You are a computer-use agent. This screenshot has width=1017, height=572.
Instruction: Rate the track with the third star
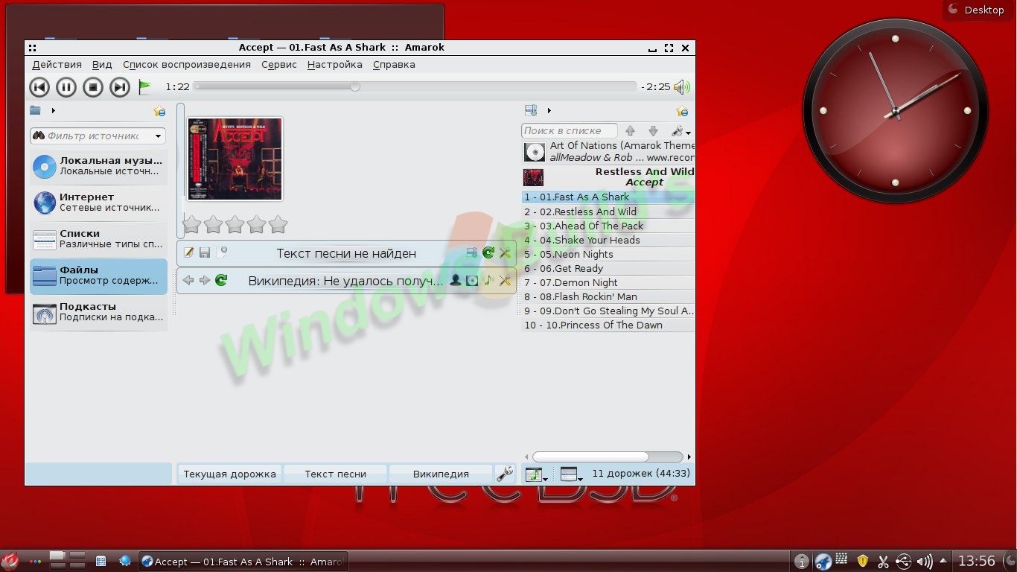[235, 224]
